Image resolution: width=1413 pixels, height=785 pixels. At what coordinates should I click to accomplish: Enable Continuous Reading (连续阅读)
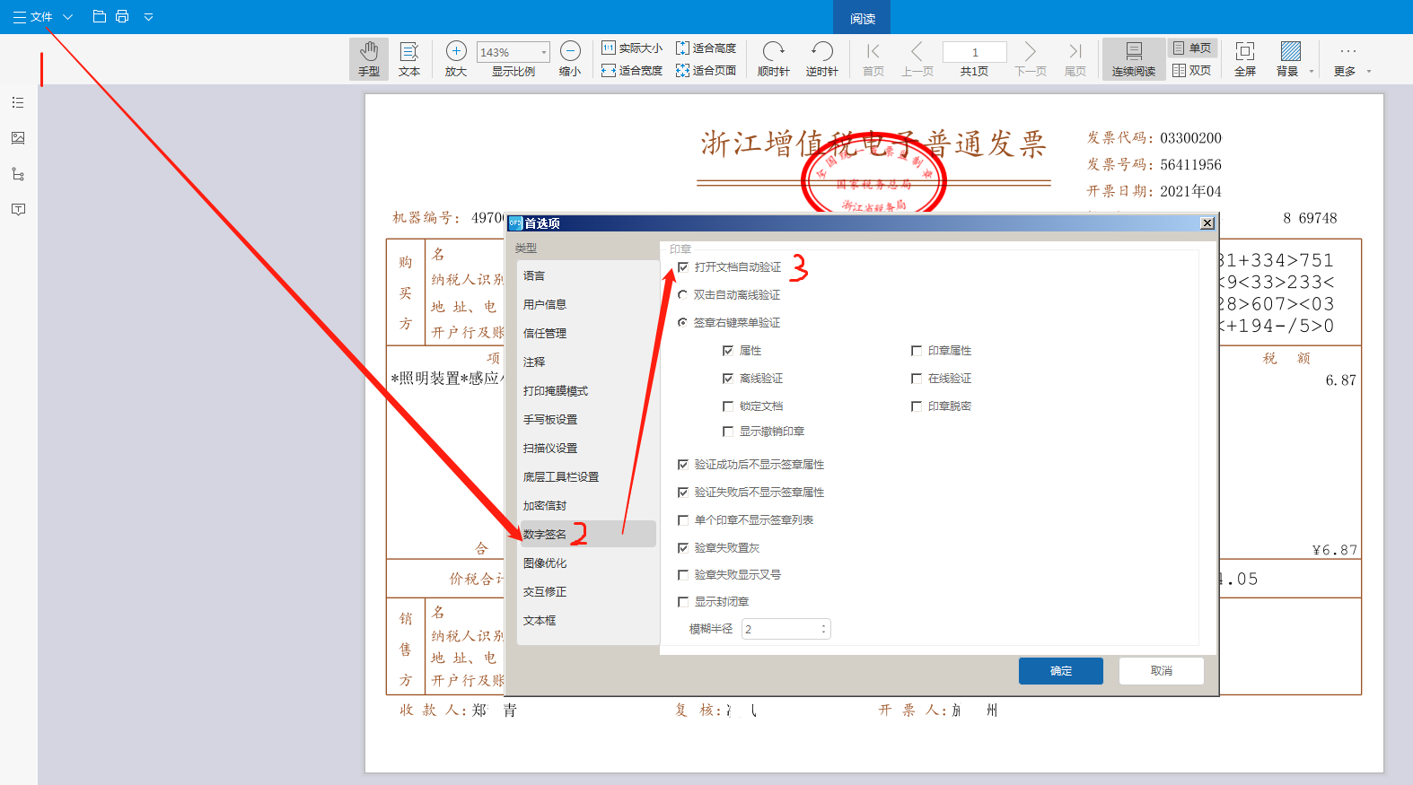tap(1134, 59)
